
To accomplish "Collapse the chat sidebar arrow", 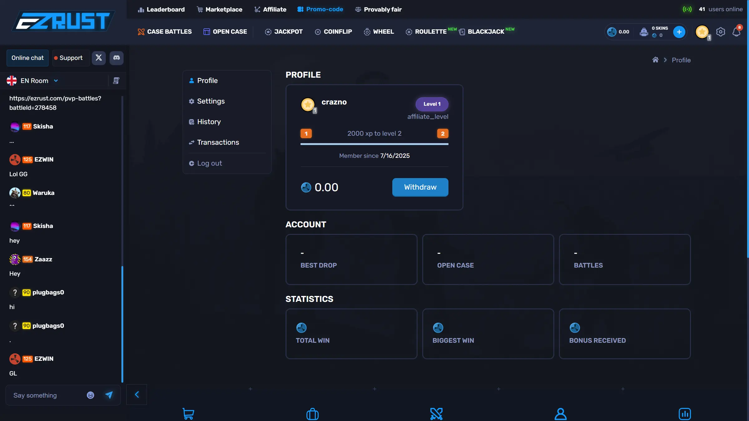I will pyautogui.click(x=137, y=394).
